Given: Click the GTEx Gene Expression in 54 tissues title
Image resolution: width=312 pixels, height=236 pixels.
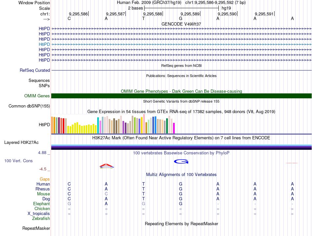Looking at the screenshot, I should point(181,112).
